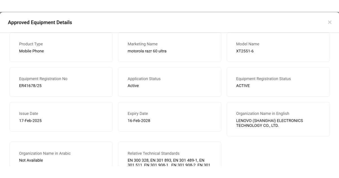Select model name XT2551-6
This screenshot has height=178, width=339.
point(245,51)
